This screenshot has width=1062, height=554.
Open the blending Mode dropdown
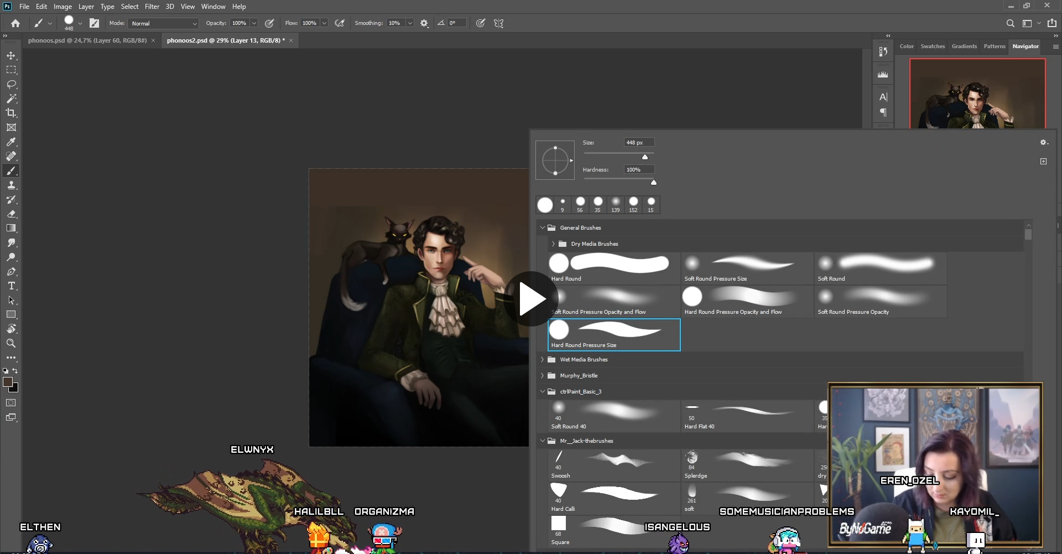(x=163, y=23)
